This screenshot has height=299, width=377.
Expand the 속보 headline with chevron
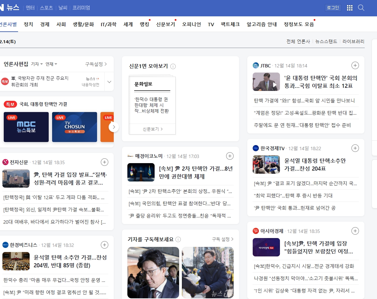(x=109, y=82)
